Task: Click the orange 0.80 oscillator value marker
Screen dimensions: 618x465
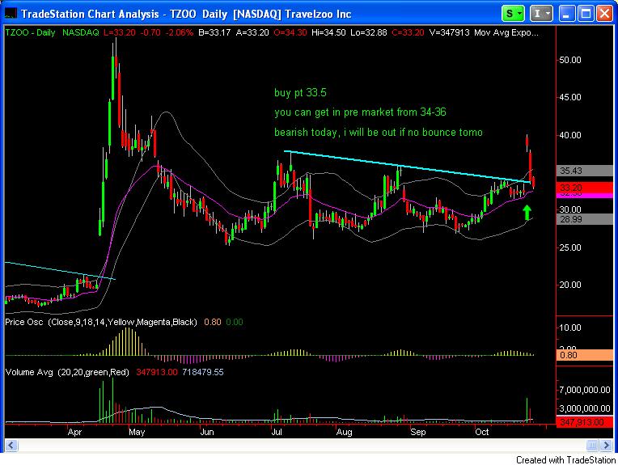Action: coord(585,355)
